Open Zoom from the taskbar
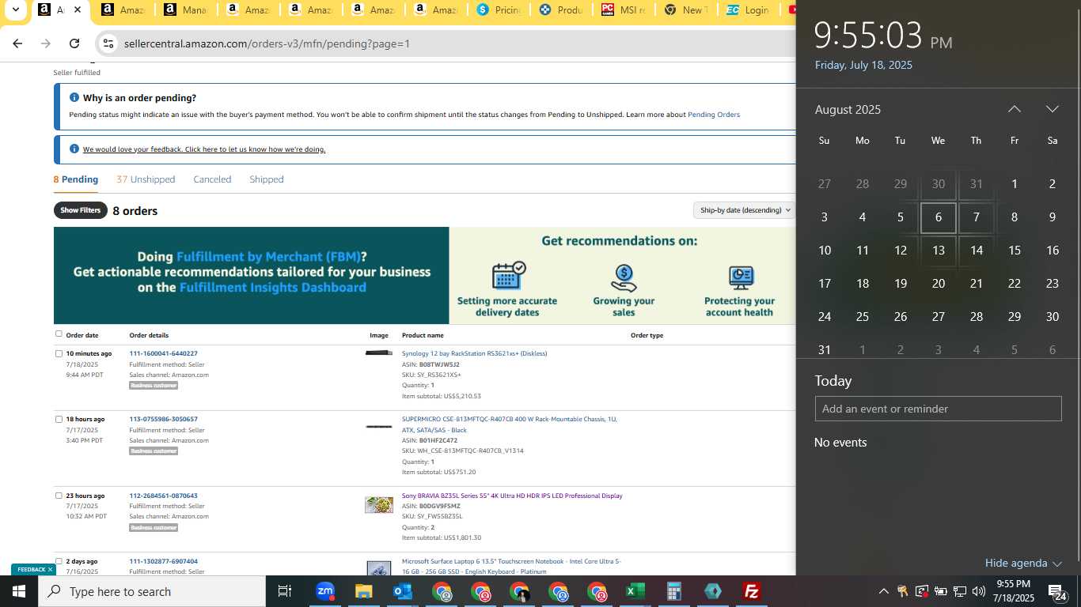1081x607 pixels. tap(325, 591)
